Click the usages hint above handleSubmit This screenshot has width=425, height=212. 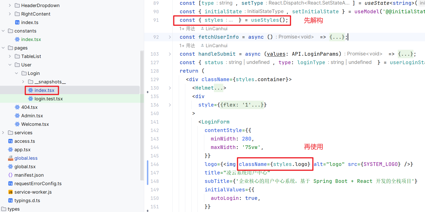[x=187, y=46]
